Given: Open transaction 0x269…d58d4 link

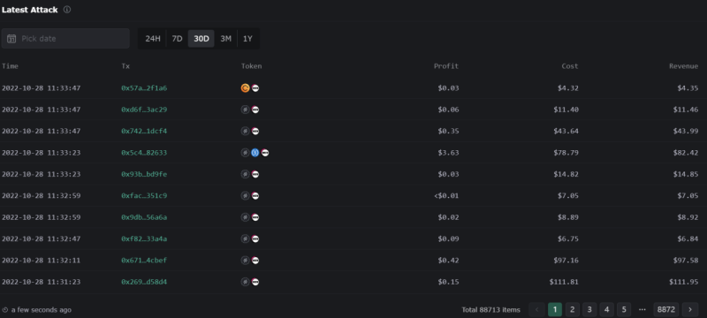Looking at the screenshot, I should (x=144, y=282).
